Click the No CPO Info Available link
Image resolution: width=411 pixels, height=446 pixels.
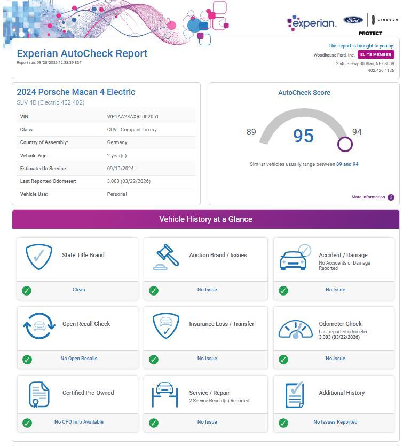tap(79, 422)
